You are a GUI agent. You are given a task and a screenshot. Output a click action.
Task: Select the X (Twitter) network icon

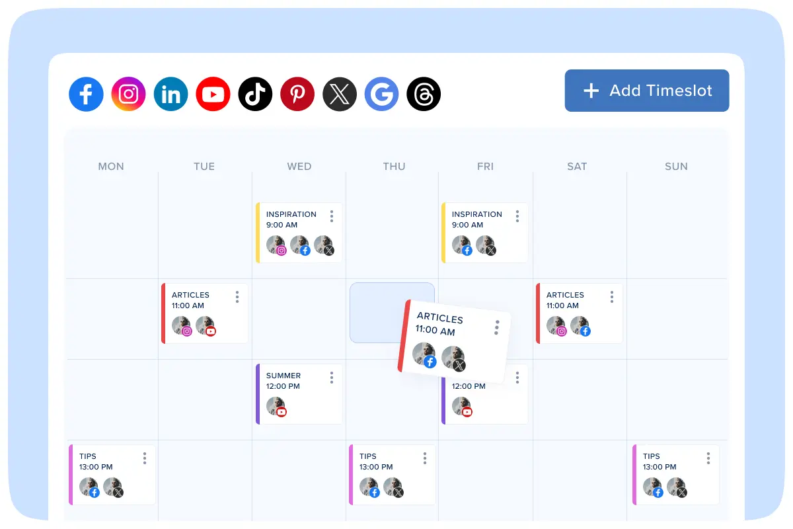pos(340,94)
